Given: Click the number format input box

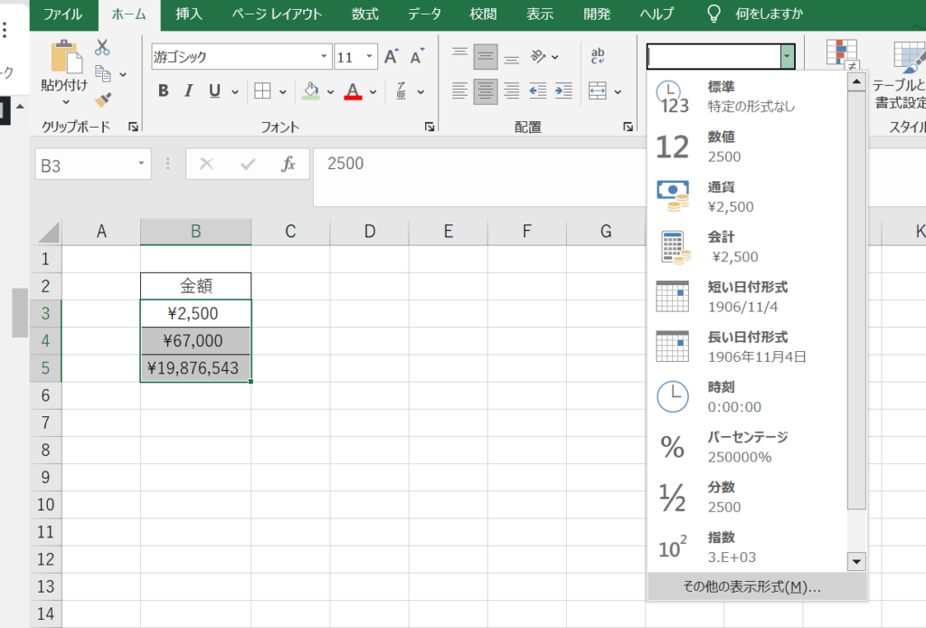Looking at the screenshot, I should tap(714, 57).
